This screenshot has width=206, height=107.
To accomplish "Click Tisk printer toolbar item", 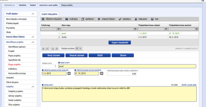I will (155, 19).
